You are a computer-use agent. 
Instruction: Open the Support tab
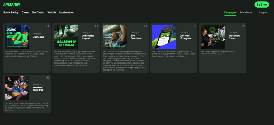click(x=263, y=13)
